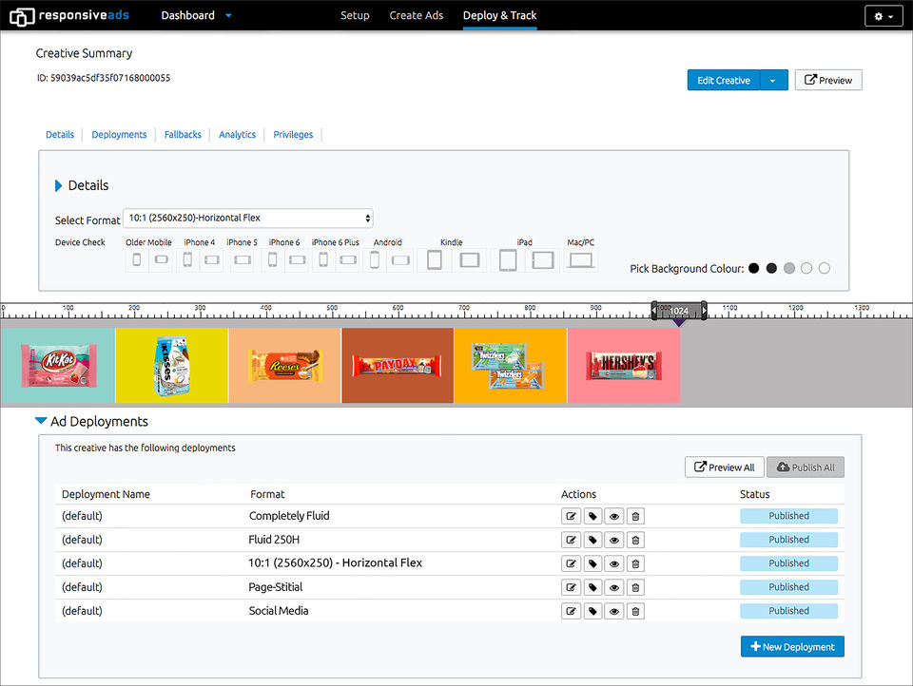Select iPhone 4 landscape device icon

[212, 259]
